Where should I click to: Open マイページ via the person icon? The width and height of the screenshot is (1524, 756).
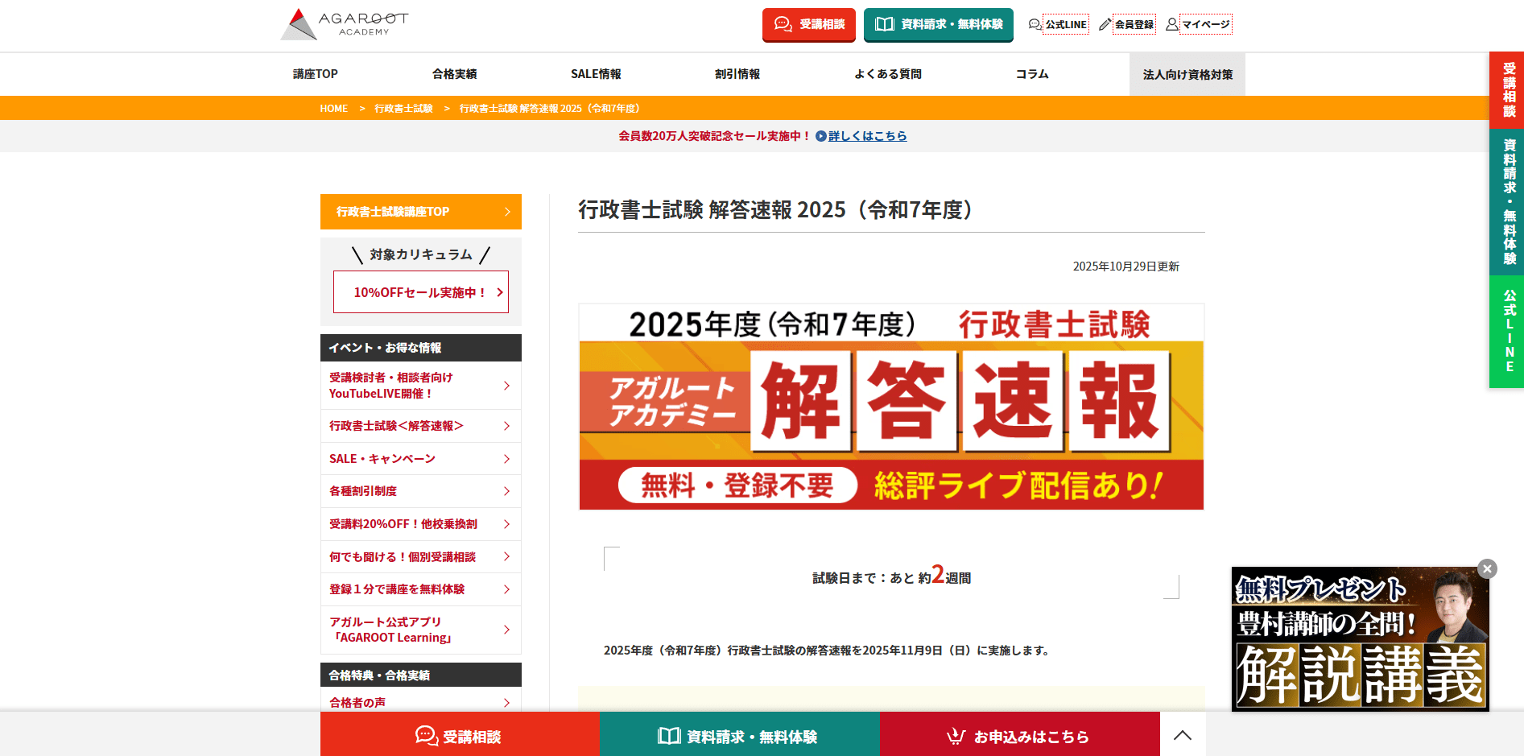pyautogui.click(x=1171, y=24)
